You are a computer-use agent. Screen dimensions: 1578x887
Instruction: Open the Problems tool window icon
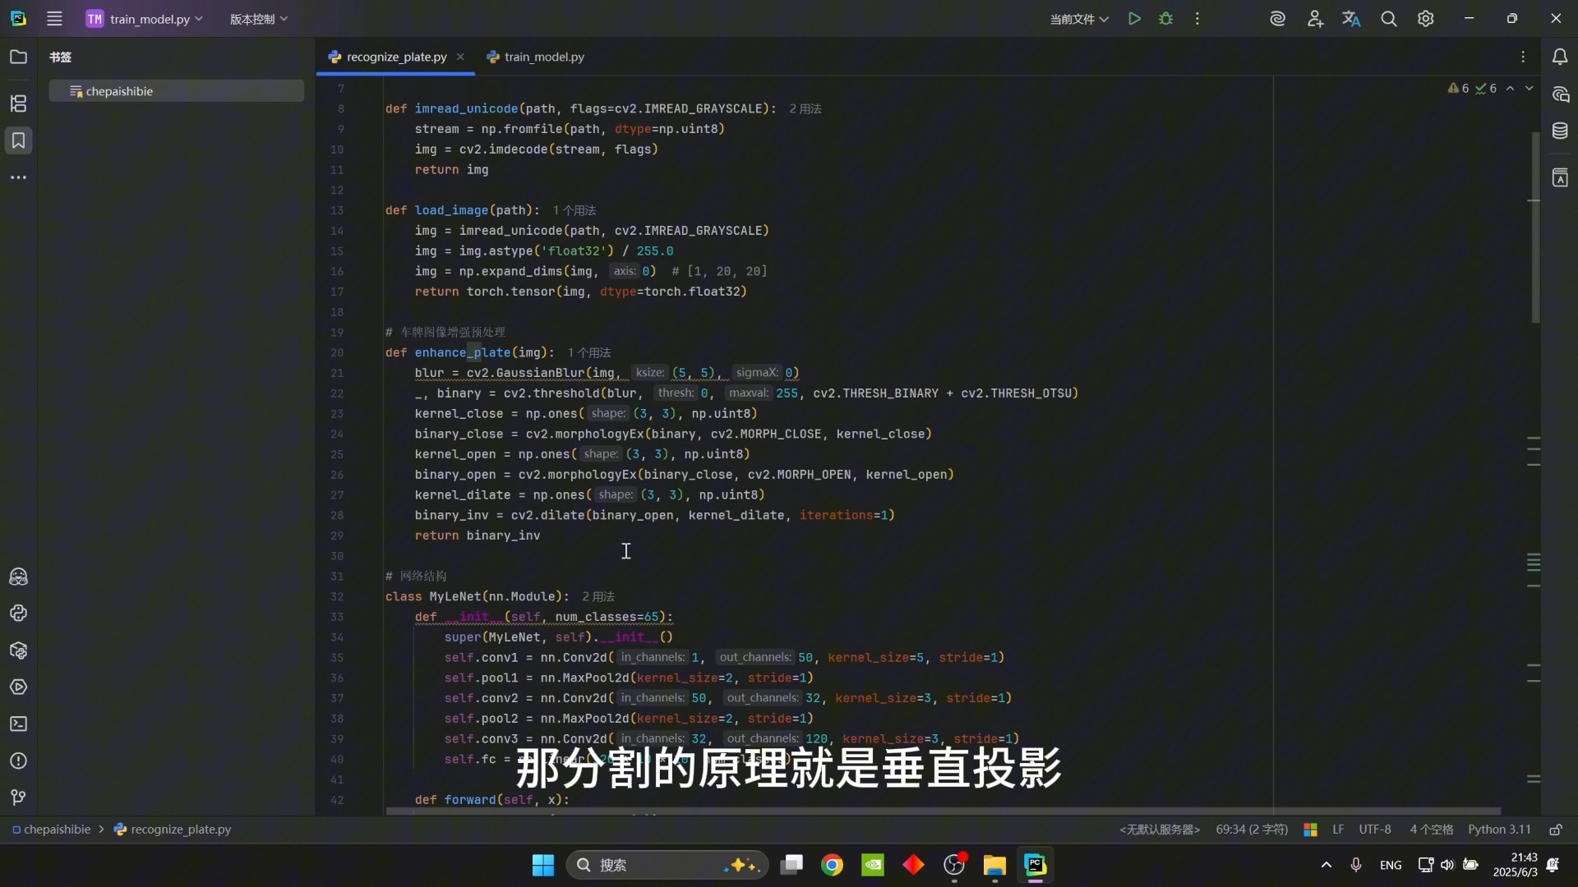18,761
